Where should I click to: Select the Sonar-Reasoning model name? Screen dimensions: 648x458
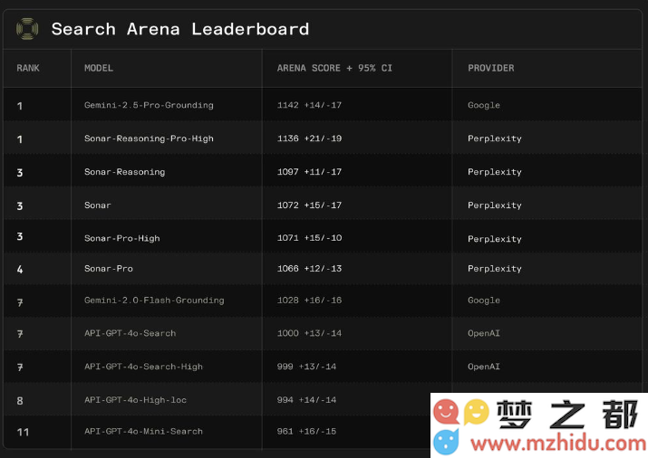pyautogui.click(x=124, y=172)
